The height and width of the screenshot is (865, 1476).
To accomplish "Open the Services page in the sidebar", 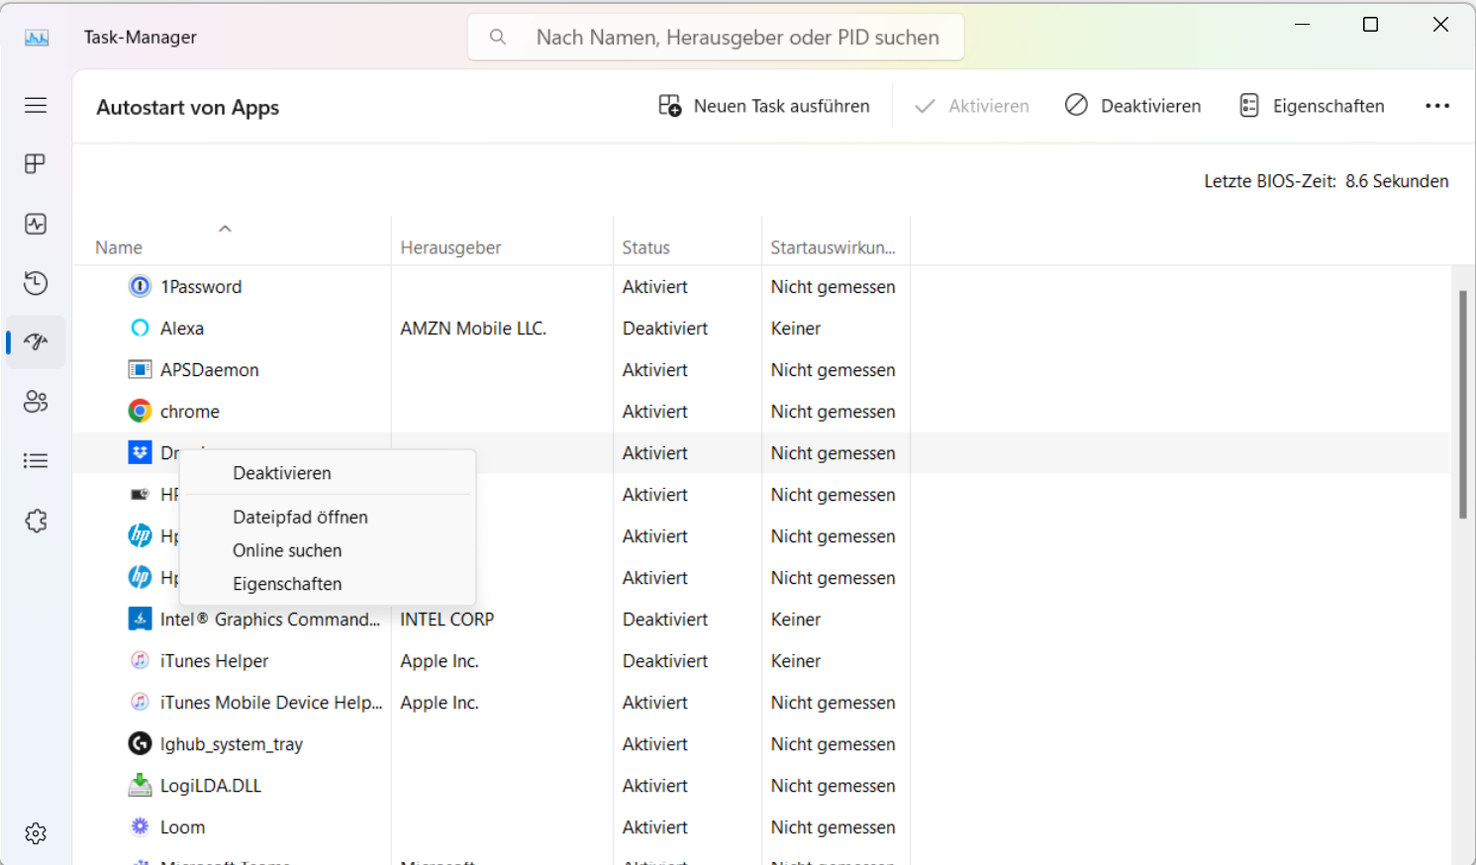I will tap(36, 521).
